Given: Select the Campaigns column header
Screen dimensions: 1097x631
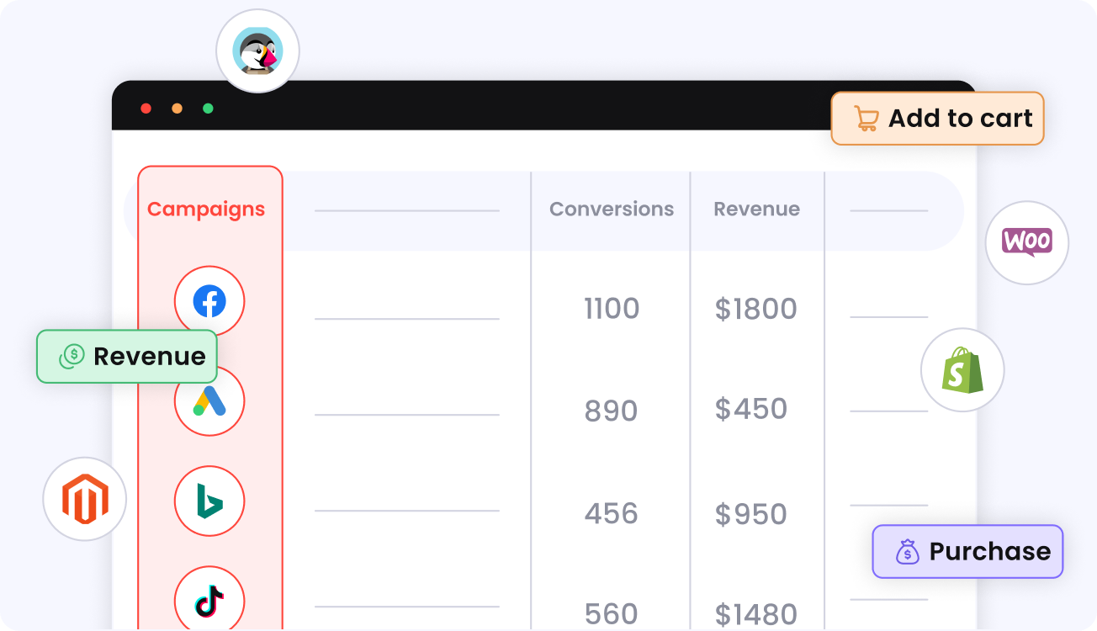Looking at the screenshot, I should tap(206, 209).
